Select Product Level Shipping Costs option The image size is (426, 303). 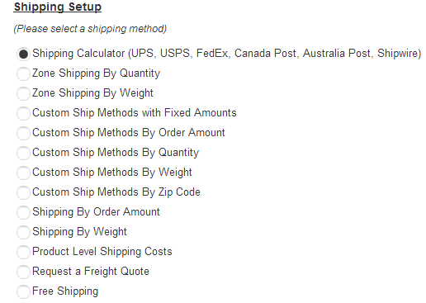[23, 252]
